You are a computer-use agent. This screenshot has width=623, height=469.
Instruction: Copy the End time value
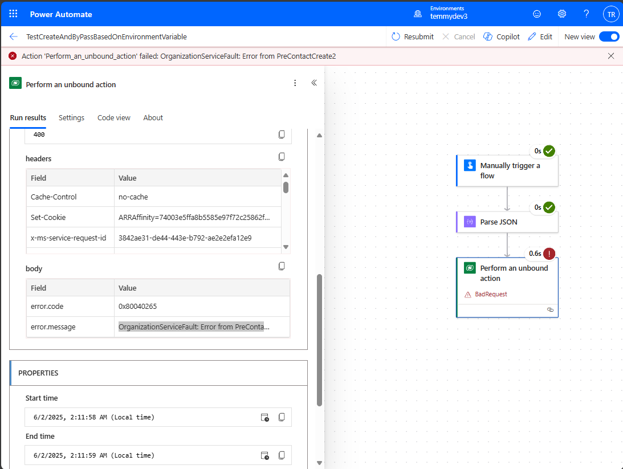click(x=282, y=455)
